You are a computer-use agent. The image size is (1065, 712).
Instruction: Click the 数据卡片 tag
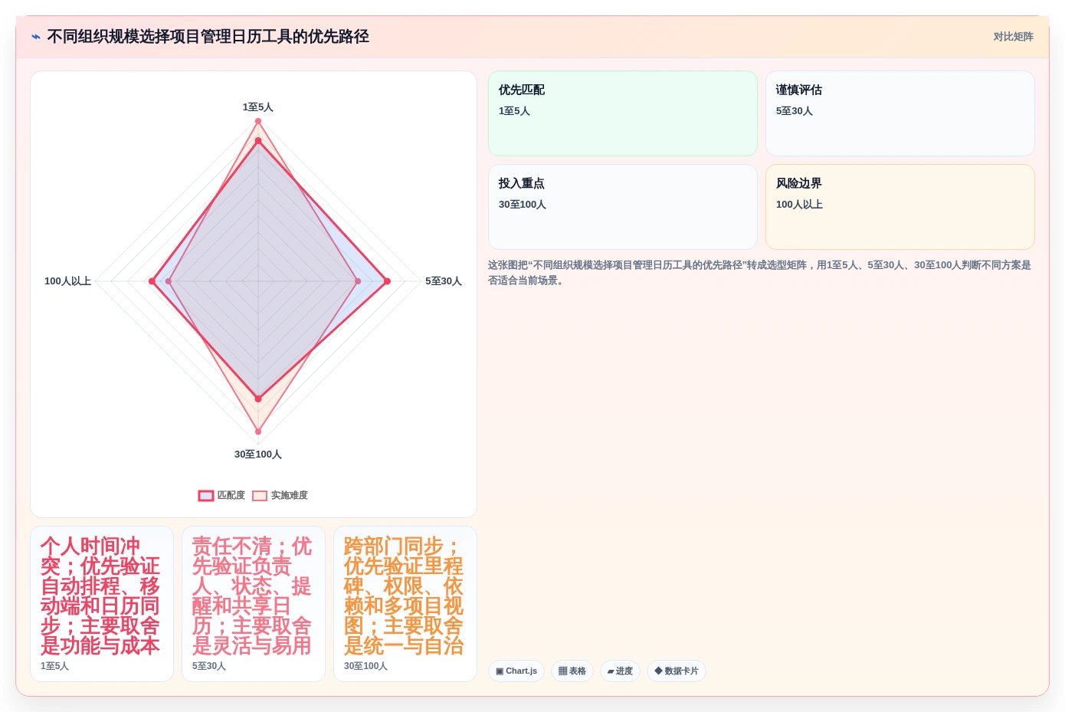(x=677, y=671)
